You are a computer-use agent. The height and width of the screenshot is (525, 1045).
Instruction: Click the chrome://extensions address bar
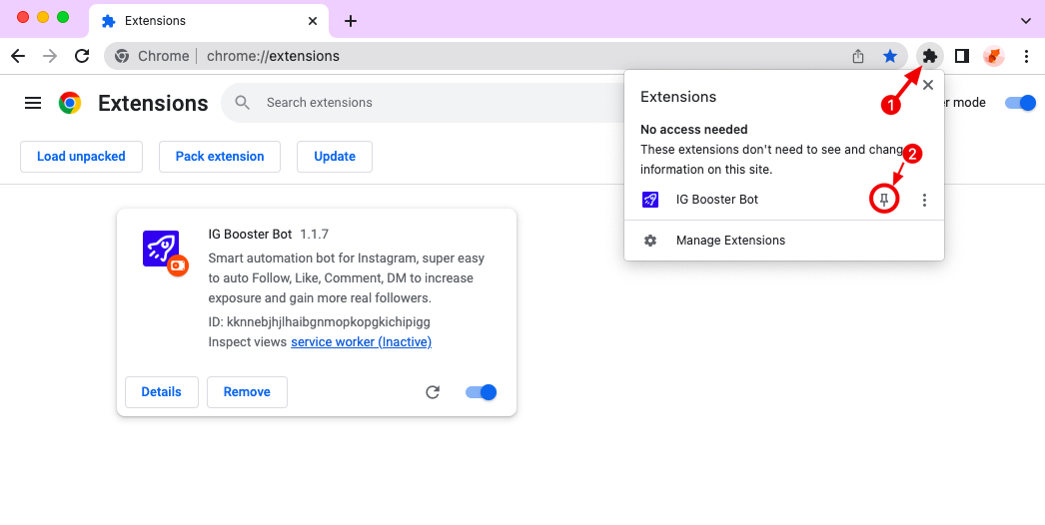[x=507, y=56]
